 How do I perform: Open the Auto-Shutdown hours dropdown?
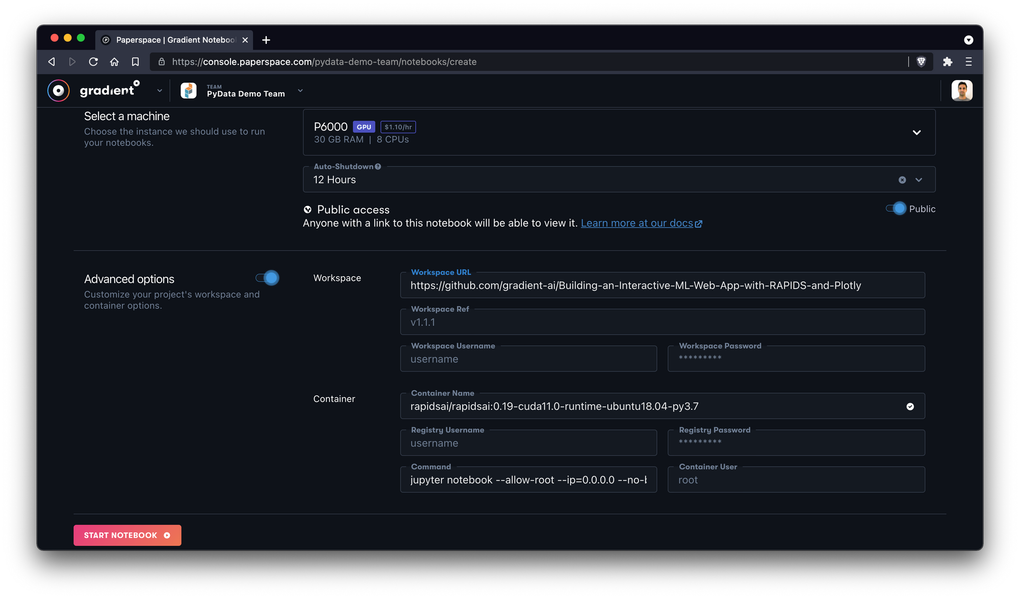pyautogui.click(x=919, y=180)
